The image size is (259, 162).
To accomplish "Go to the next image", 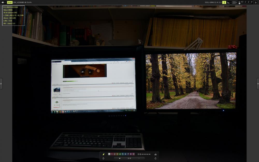I will coord(139,158).
